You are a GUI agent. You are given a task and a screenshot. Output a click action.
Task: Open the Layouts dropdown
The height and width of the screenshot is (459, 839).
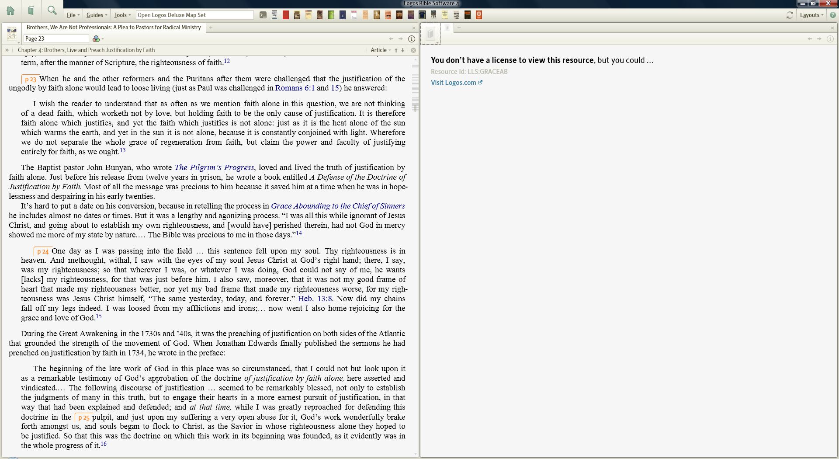pyautogui.click(x=811, y=15)
